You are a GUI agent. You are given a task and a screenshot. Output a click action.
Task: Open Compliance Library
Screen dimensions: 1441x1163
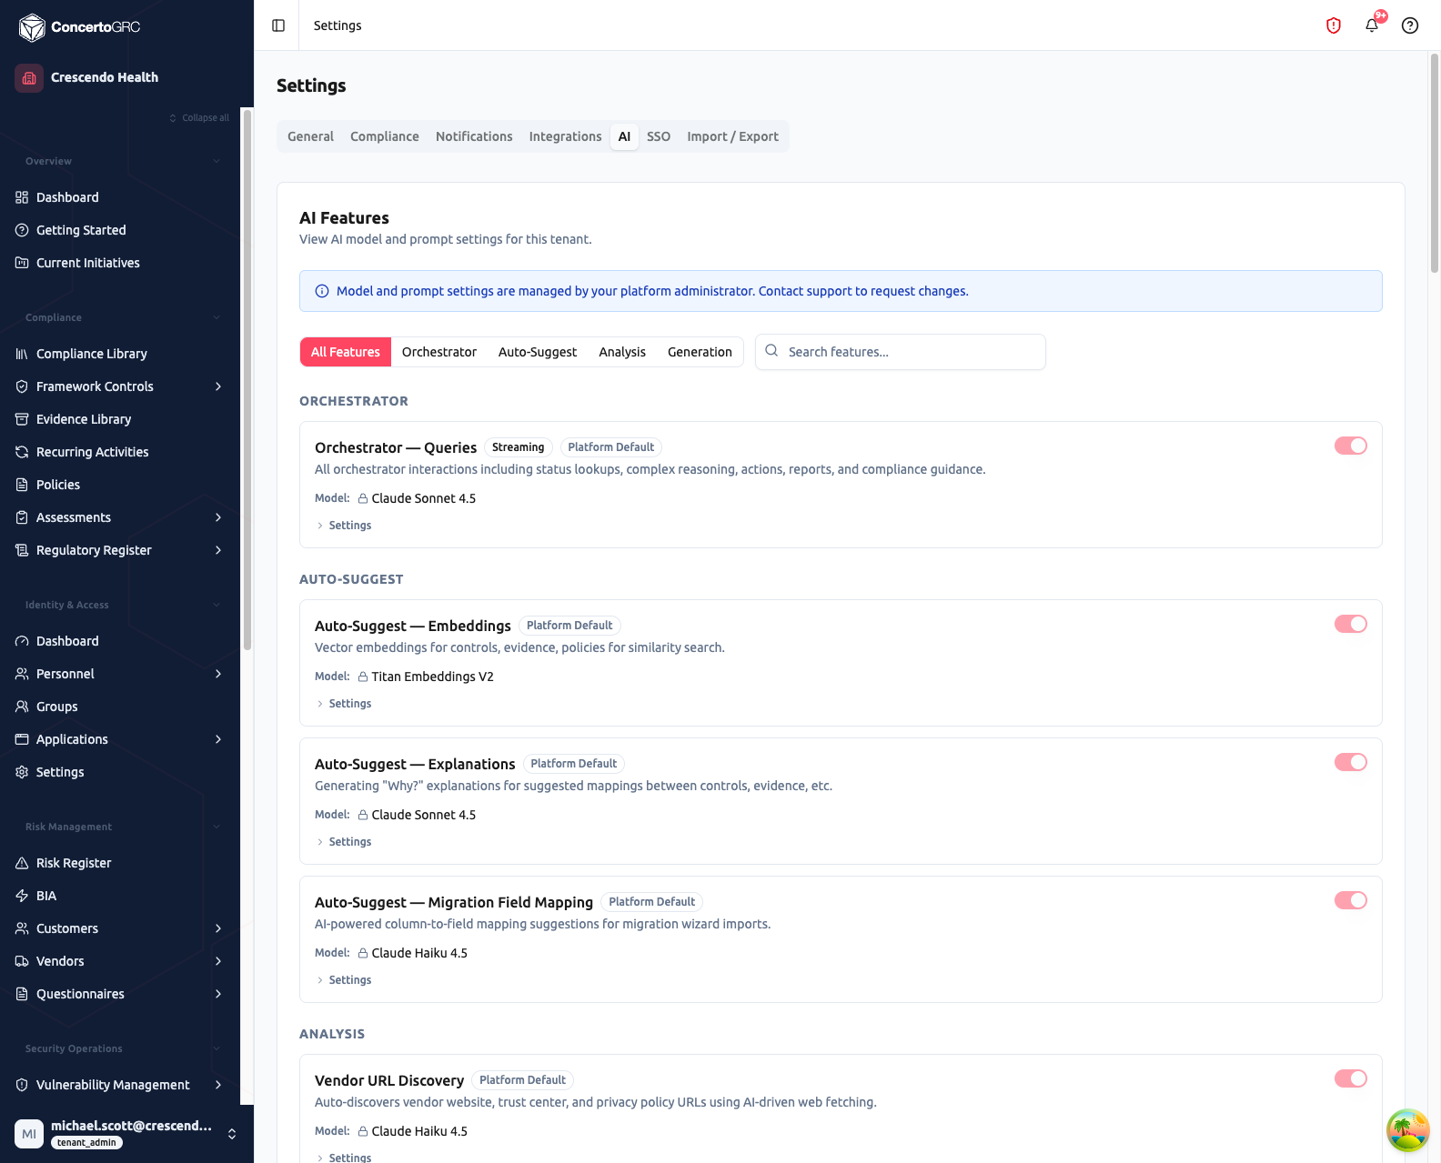point(91,354)
